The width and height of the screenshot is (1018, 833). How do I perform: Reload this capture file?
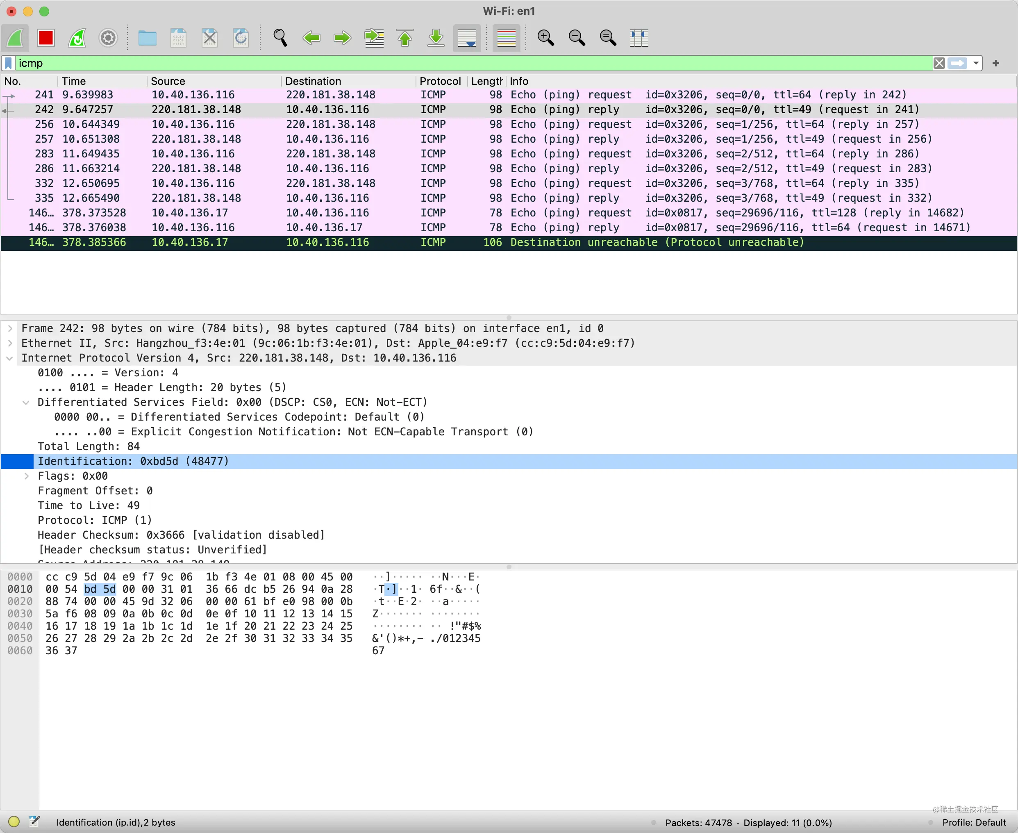pyautogui.click(x=241, y=37)
